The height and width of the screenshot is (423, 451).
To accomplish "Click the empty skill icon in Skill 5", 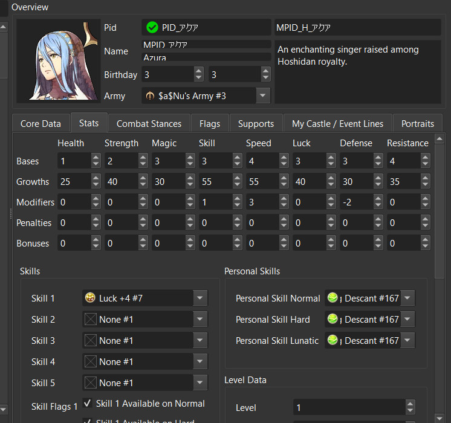I will coord(90,383).
